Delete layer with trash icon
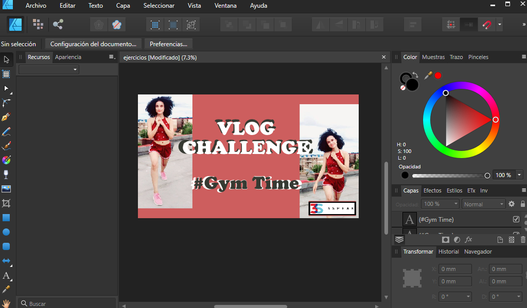Screen dimensions: 527x308 pos(523,240)
